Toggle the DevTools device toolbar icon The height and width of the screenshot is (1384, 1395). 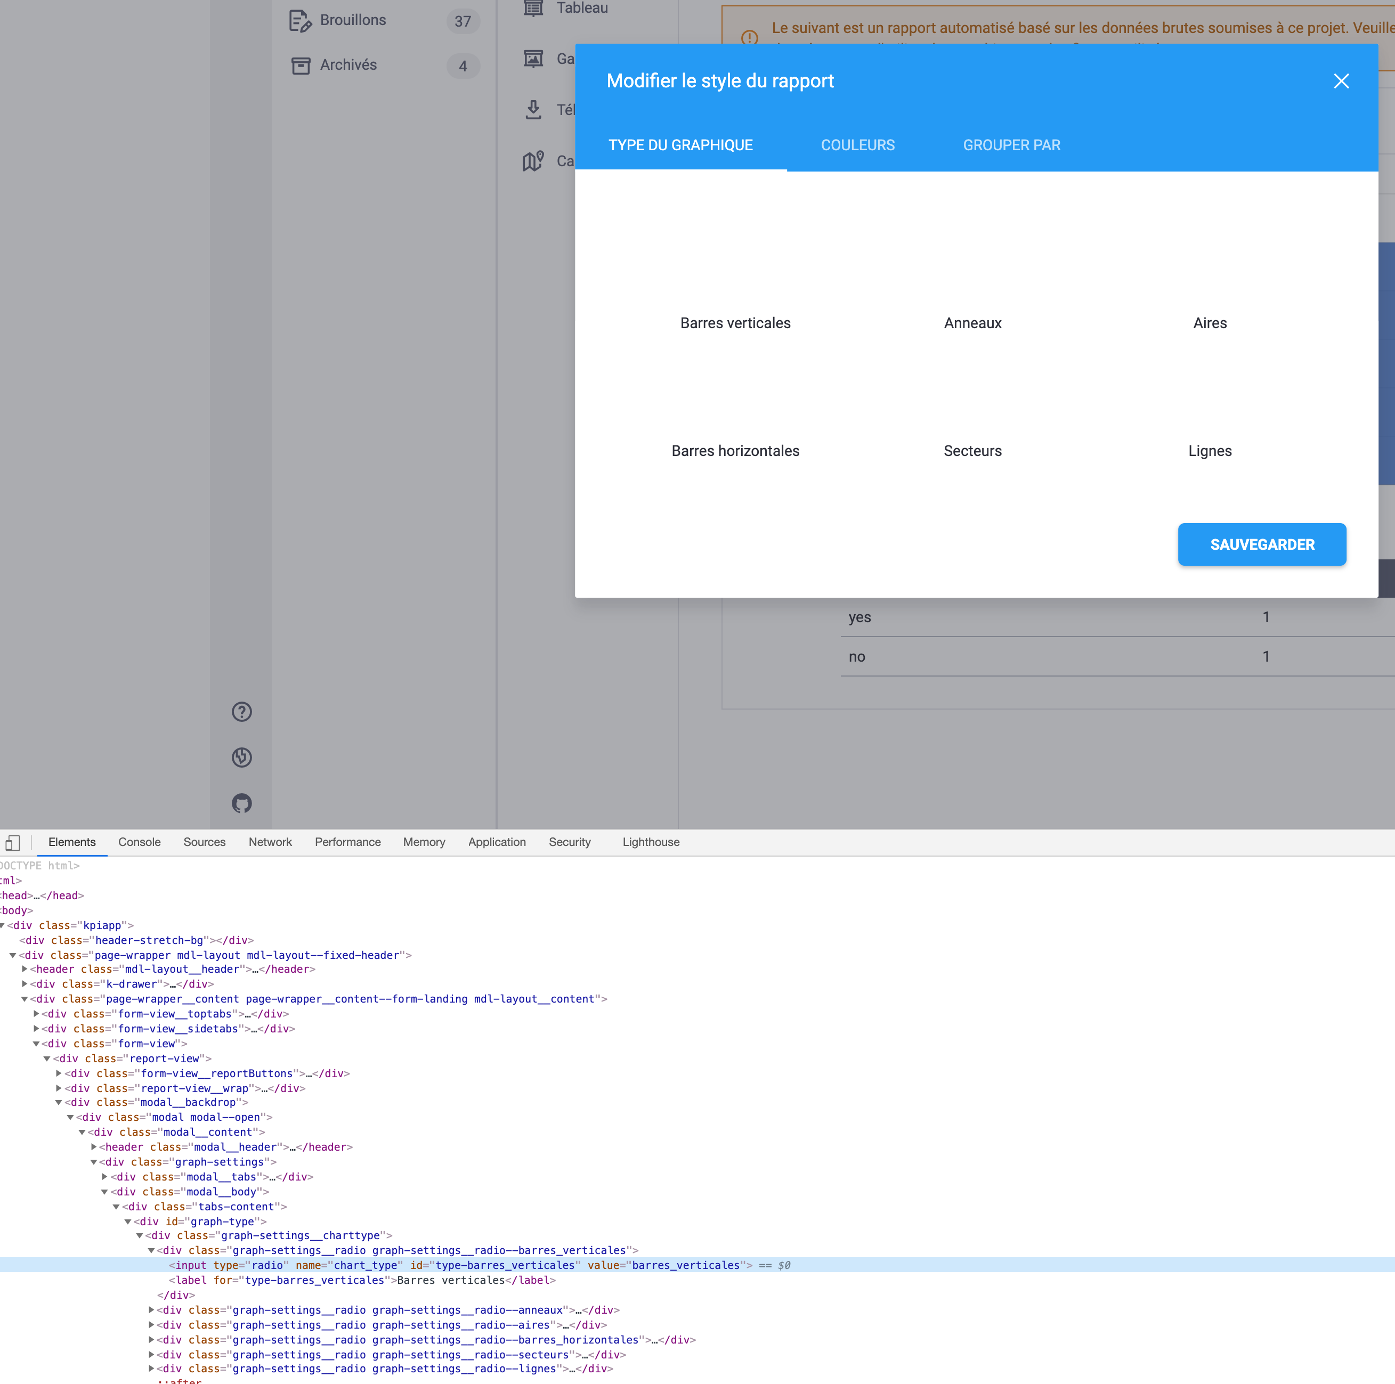[13, 842]
